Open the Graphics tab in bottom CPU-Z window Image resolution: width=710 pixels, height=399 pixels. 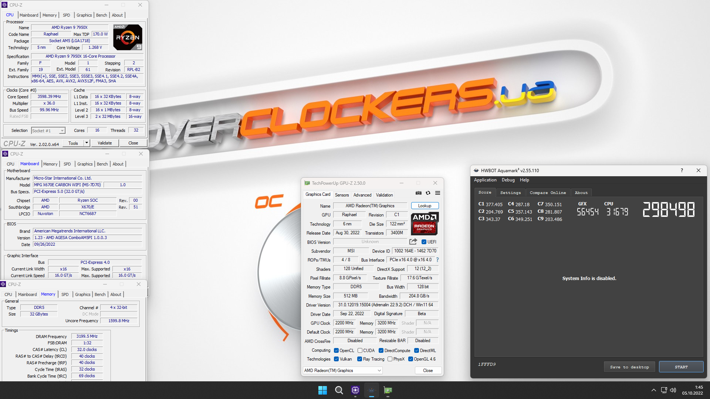point(82,294)
